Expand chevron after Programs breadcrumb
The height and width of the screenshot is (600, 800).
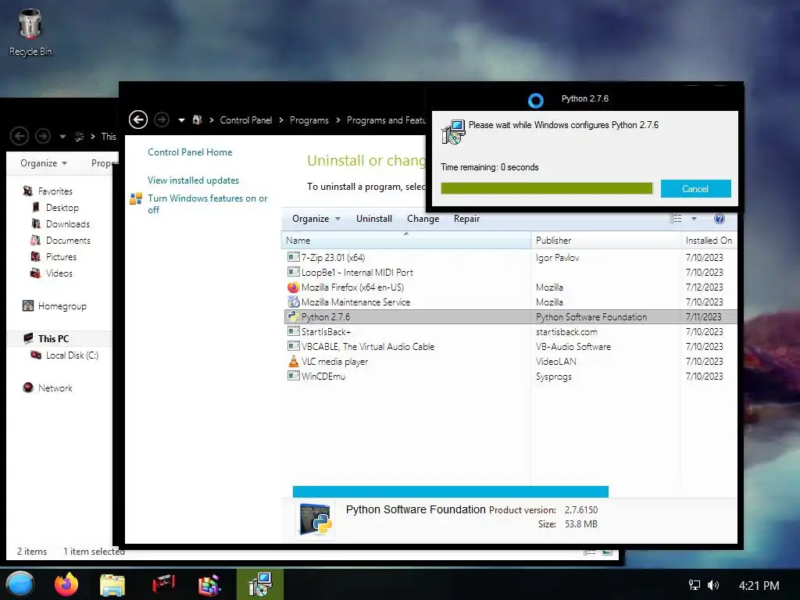pos(337,120)
